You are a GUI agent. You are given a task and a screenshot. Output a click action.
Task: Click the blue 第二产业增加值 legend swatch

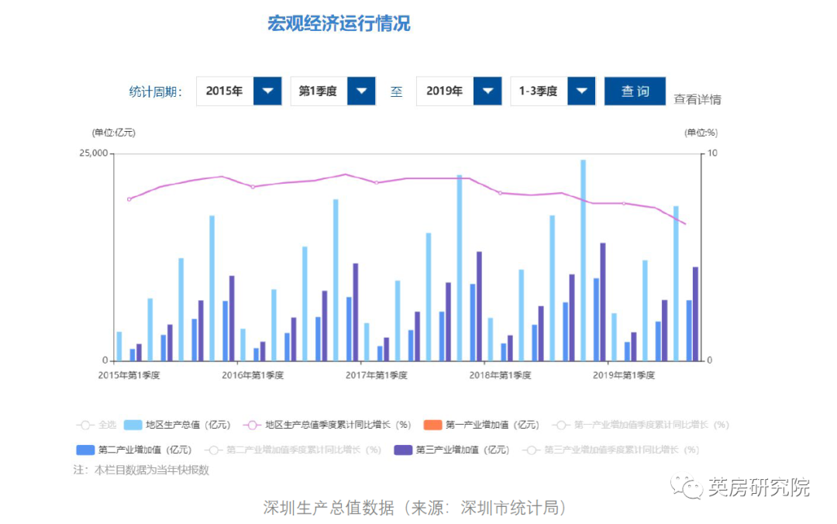point(85,450)
